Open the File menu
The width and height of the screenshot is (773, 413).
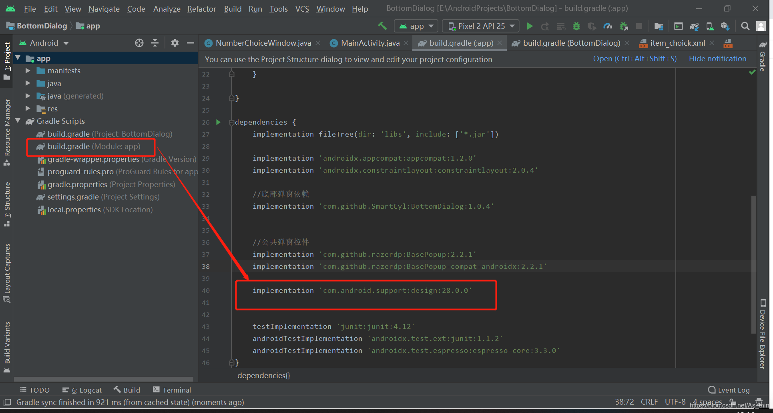30,9
